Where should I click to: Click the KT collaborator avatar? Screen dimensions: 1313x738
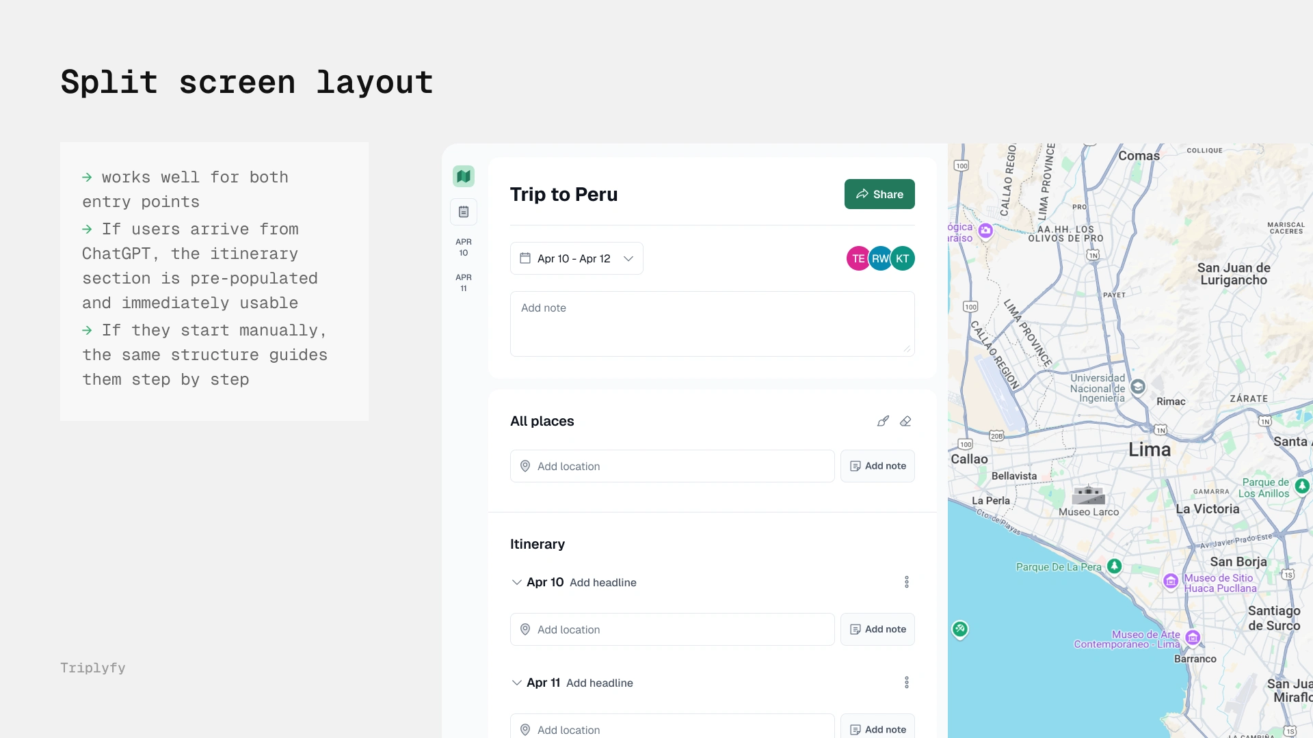coord(903,258)
